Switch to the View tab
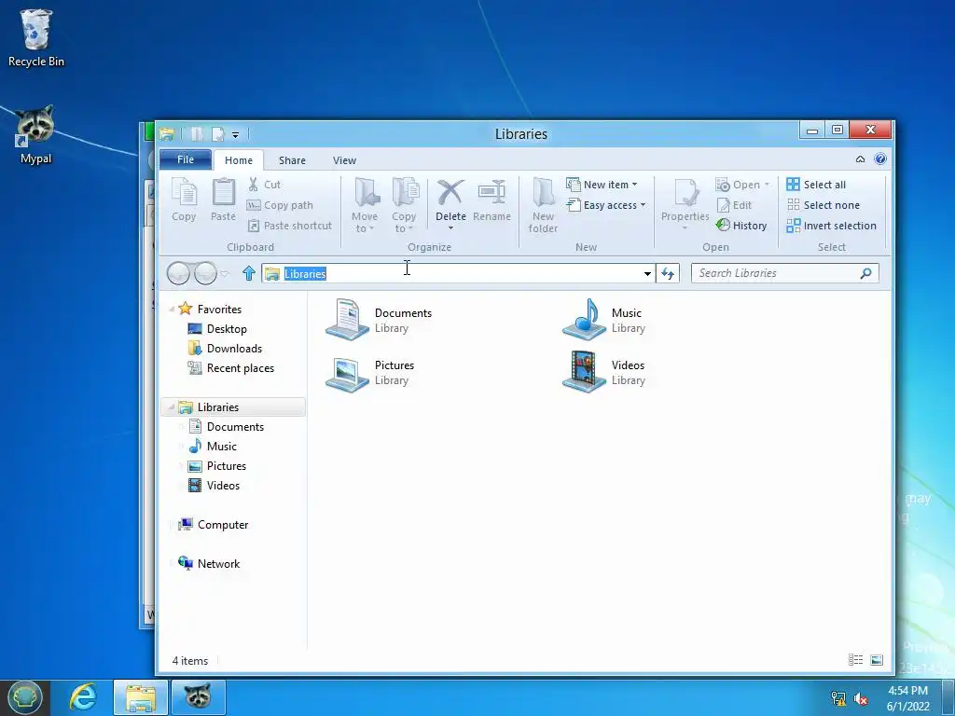955x716 pixels. pyautogui.click(x=344, y=160)
